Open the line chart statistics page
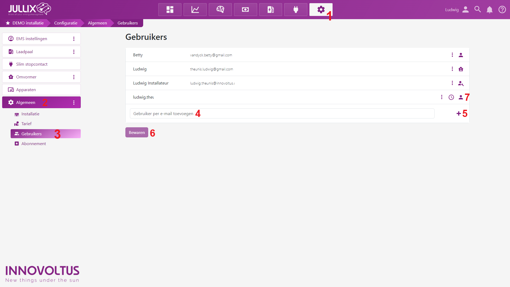The height and width of the screenshot is (287, 510). (x=195, y=10)
